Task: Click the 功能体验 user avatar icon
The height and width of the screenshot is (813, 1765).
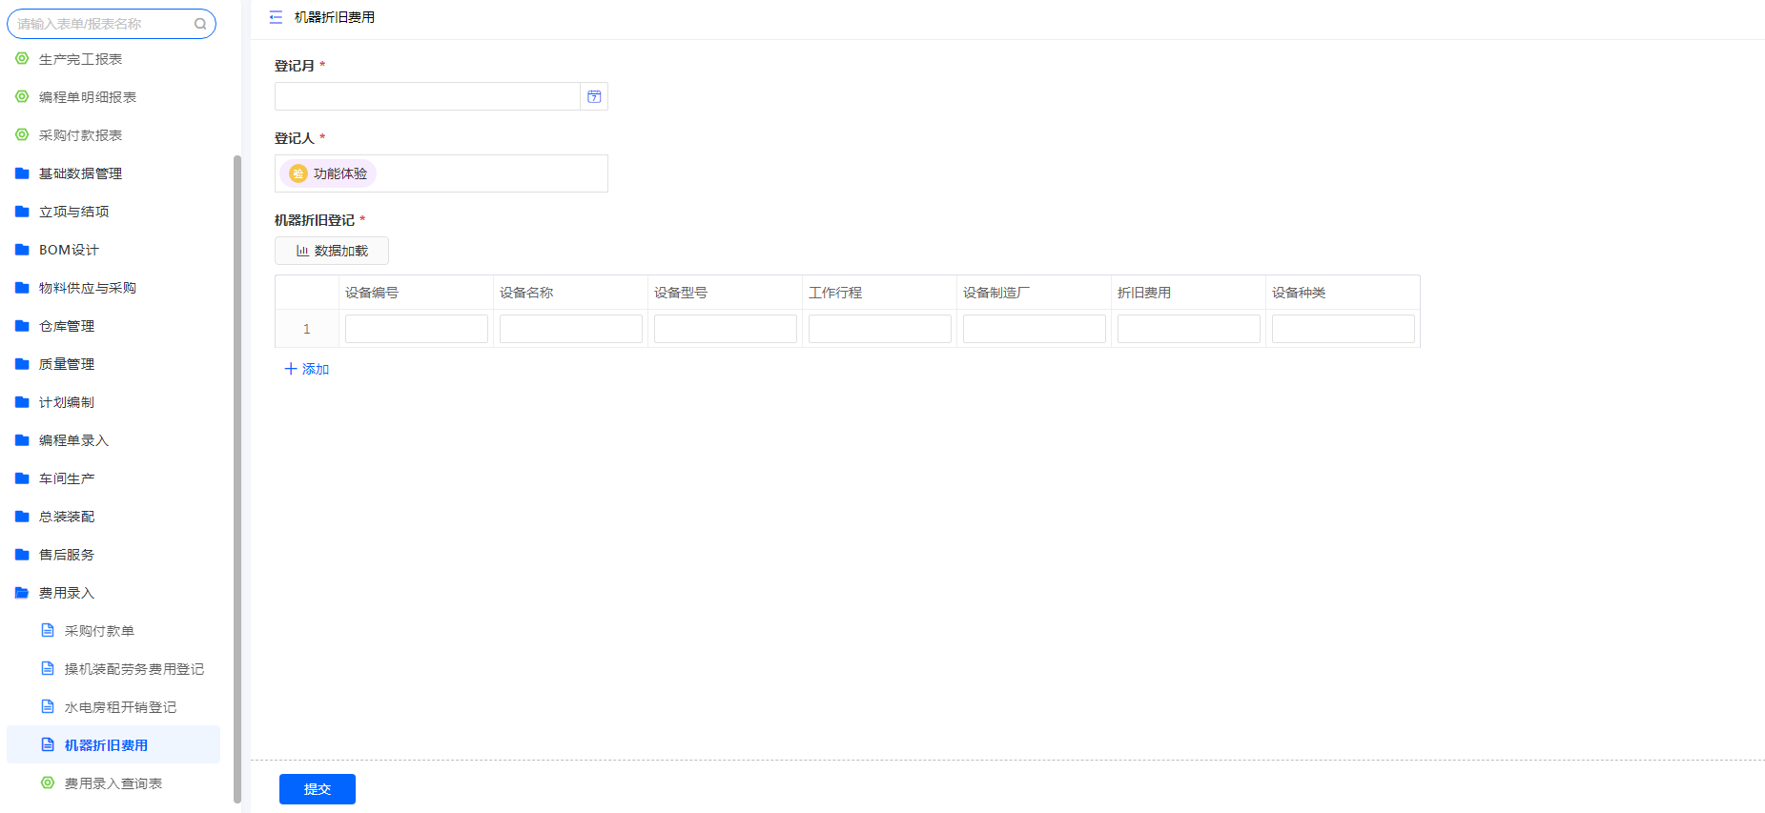Action: (298, 173)
